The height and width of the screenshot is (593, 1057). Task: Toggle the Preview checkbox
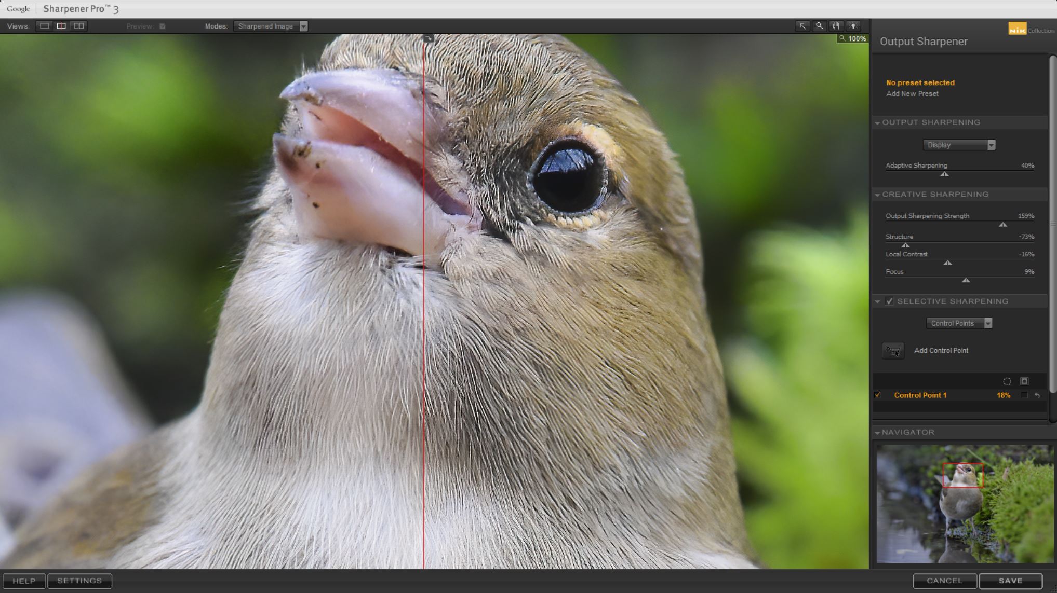163,26
